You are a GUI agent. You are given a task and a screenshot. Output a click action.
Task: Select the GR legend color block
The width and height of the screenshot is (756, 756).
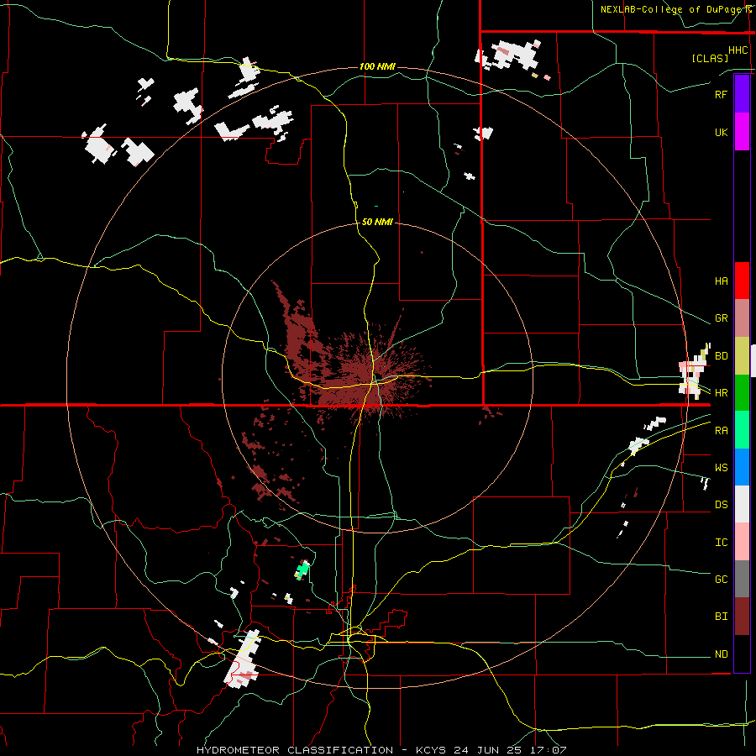click(x=742, y=318)
